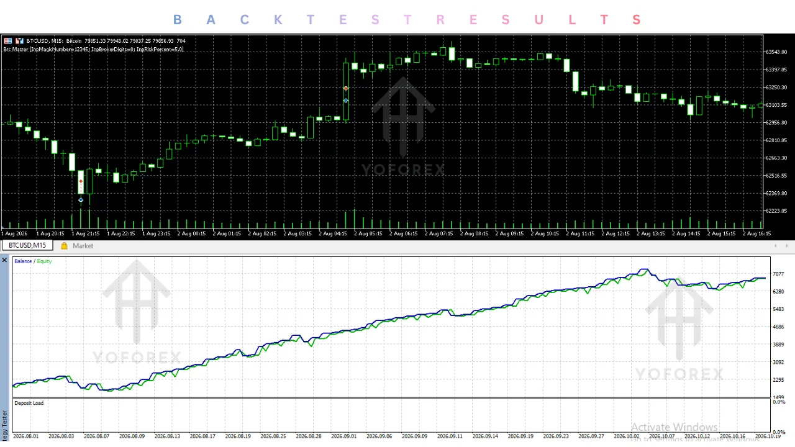Click the "2 Aug 04:15" time axis label
The image size is (795, 447).
tap(333, 234)
